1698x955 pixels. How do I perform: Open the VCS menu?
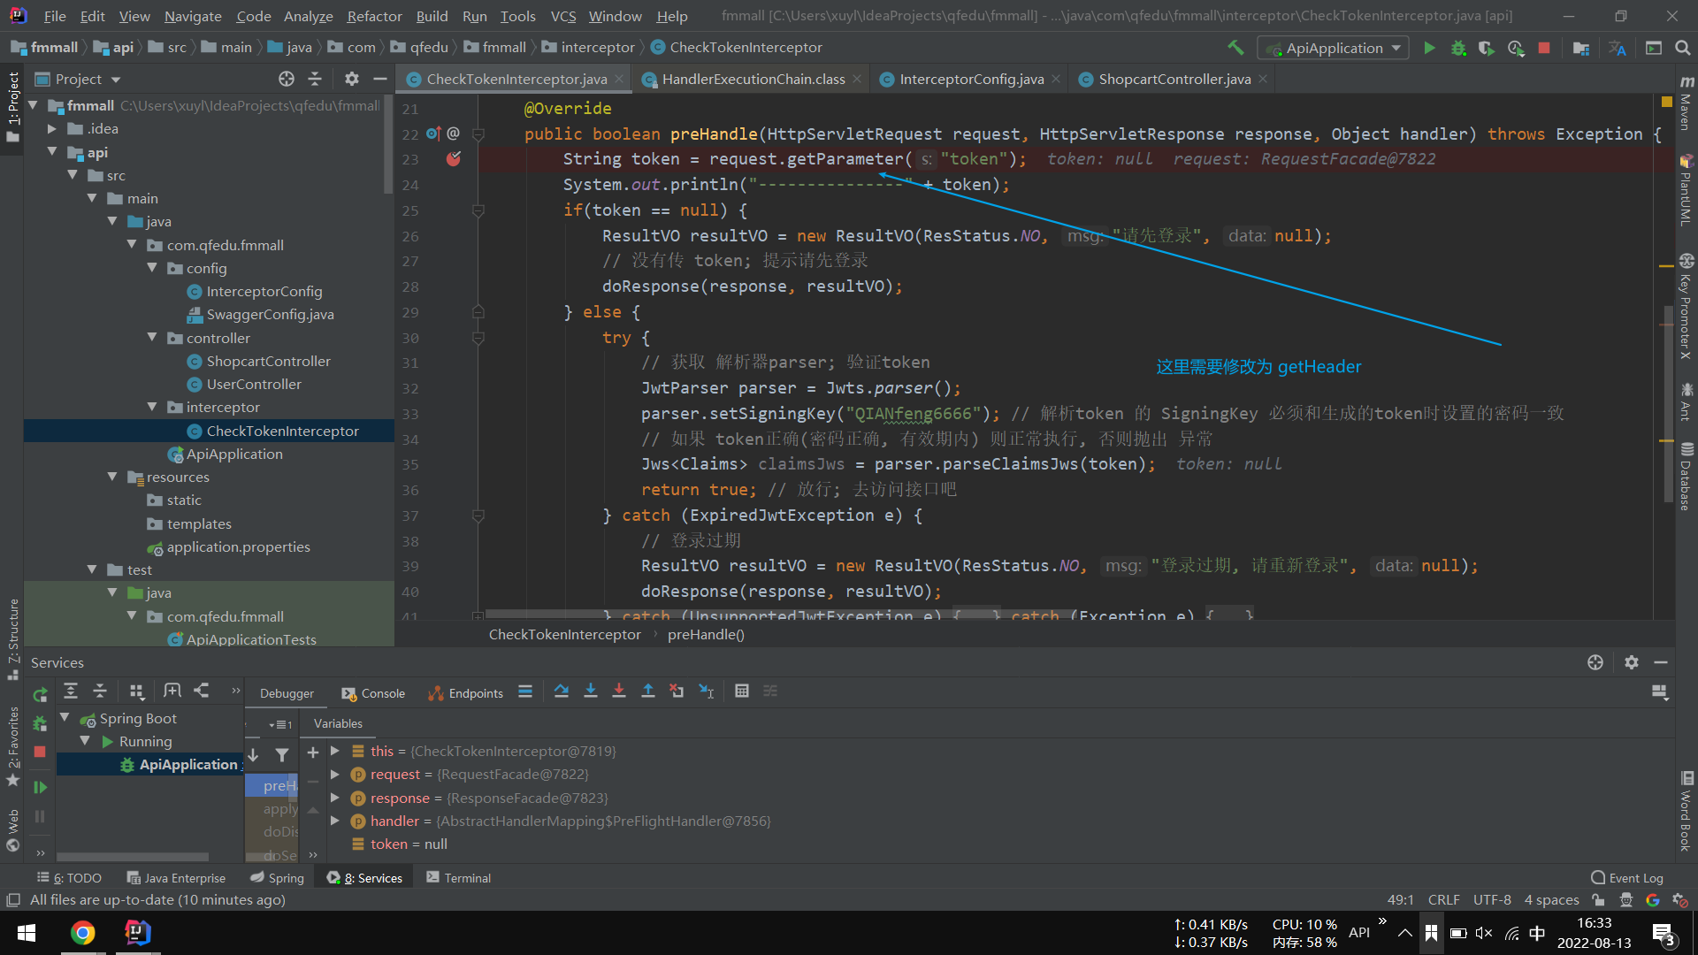563,16
